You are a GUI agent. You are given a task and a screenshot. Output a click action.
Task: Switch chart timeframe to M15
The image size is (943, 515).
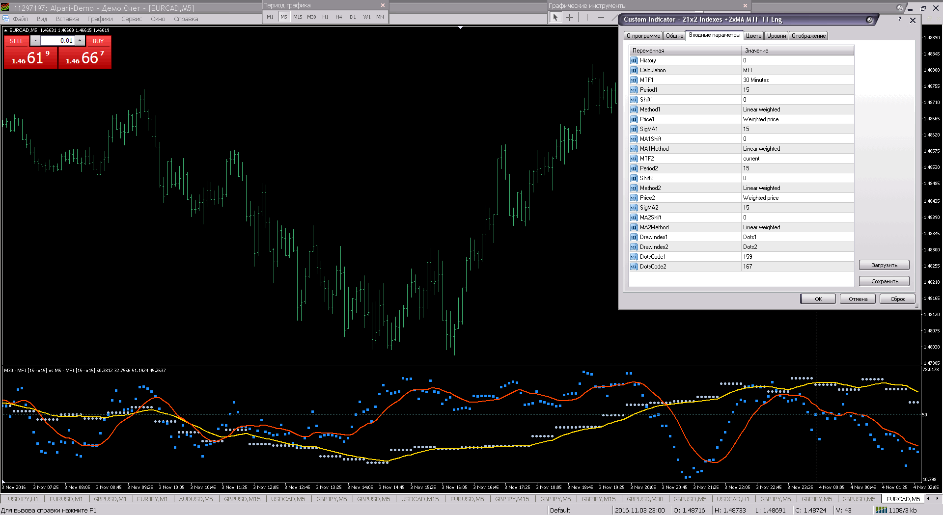click(298, 17)
